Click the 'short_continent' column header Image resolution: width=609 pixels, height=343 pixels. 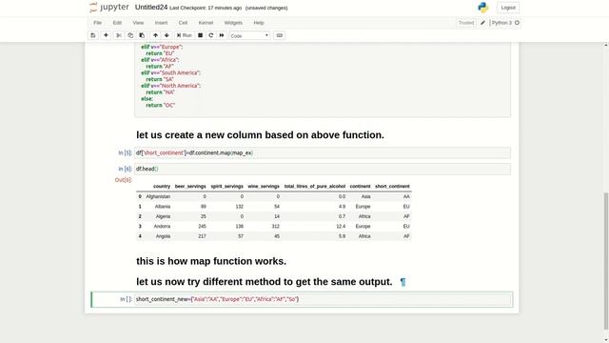392,187
